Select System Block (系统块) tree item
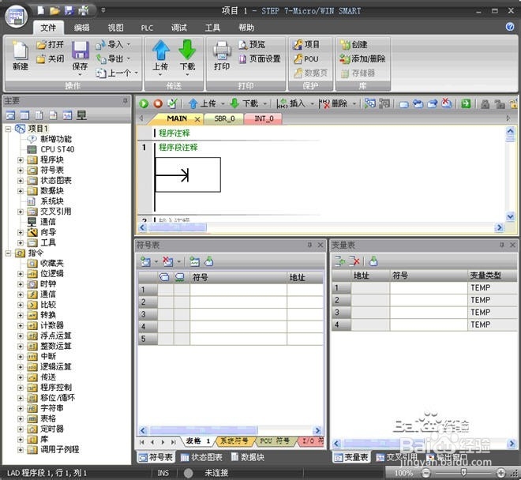Screen dimensions: 521x480 click(x=52, y=201)
